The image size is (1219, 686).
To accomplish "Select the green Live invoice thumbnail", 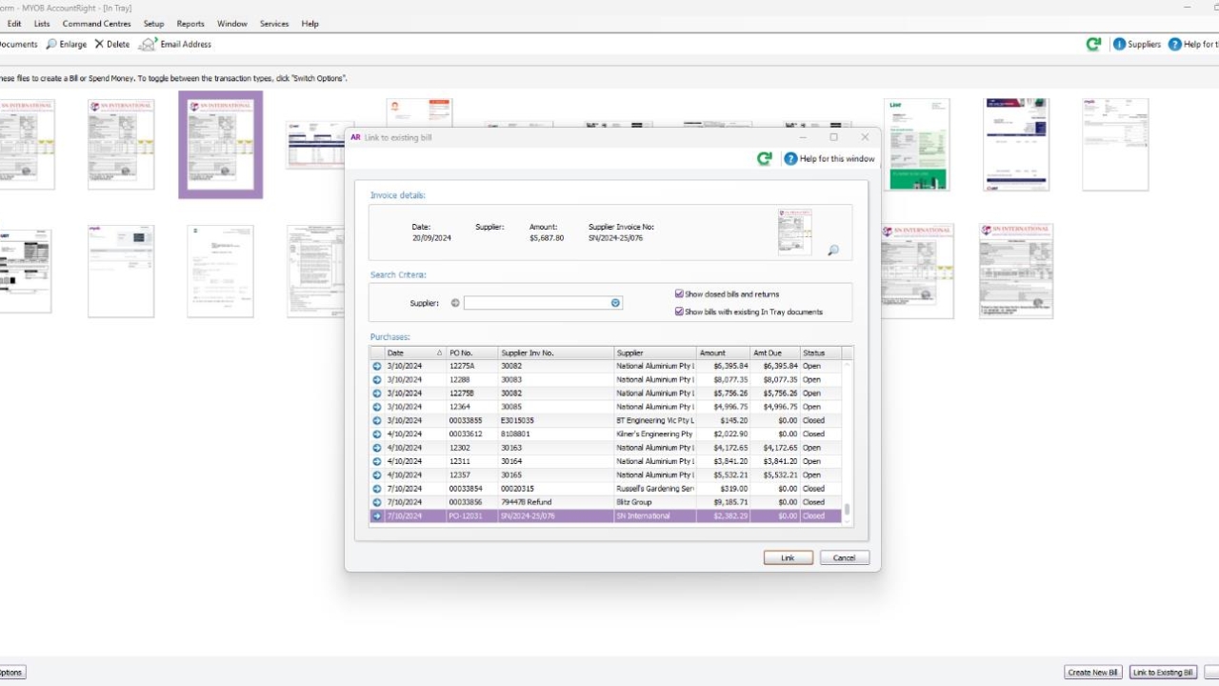I will (918, 145).
